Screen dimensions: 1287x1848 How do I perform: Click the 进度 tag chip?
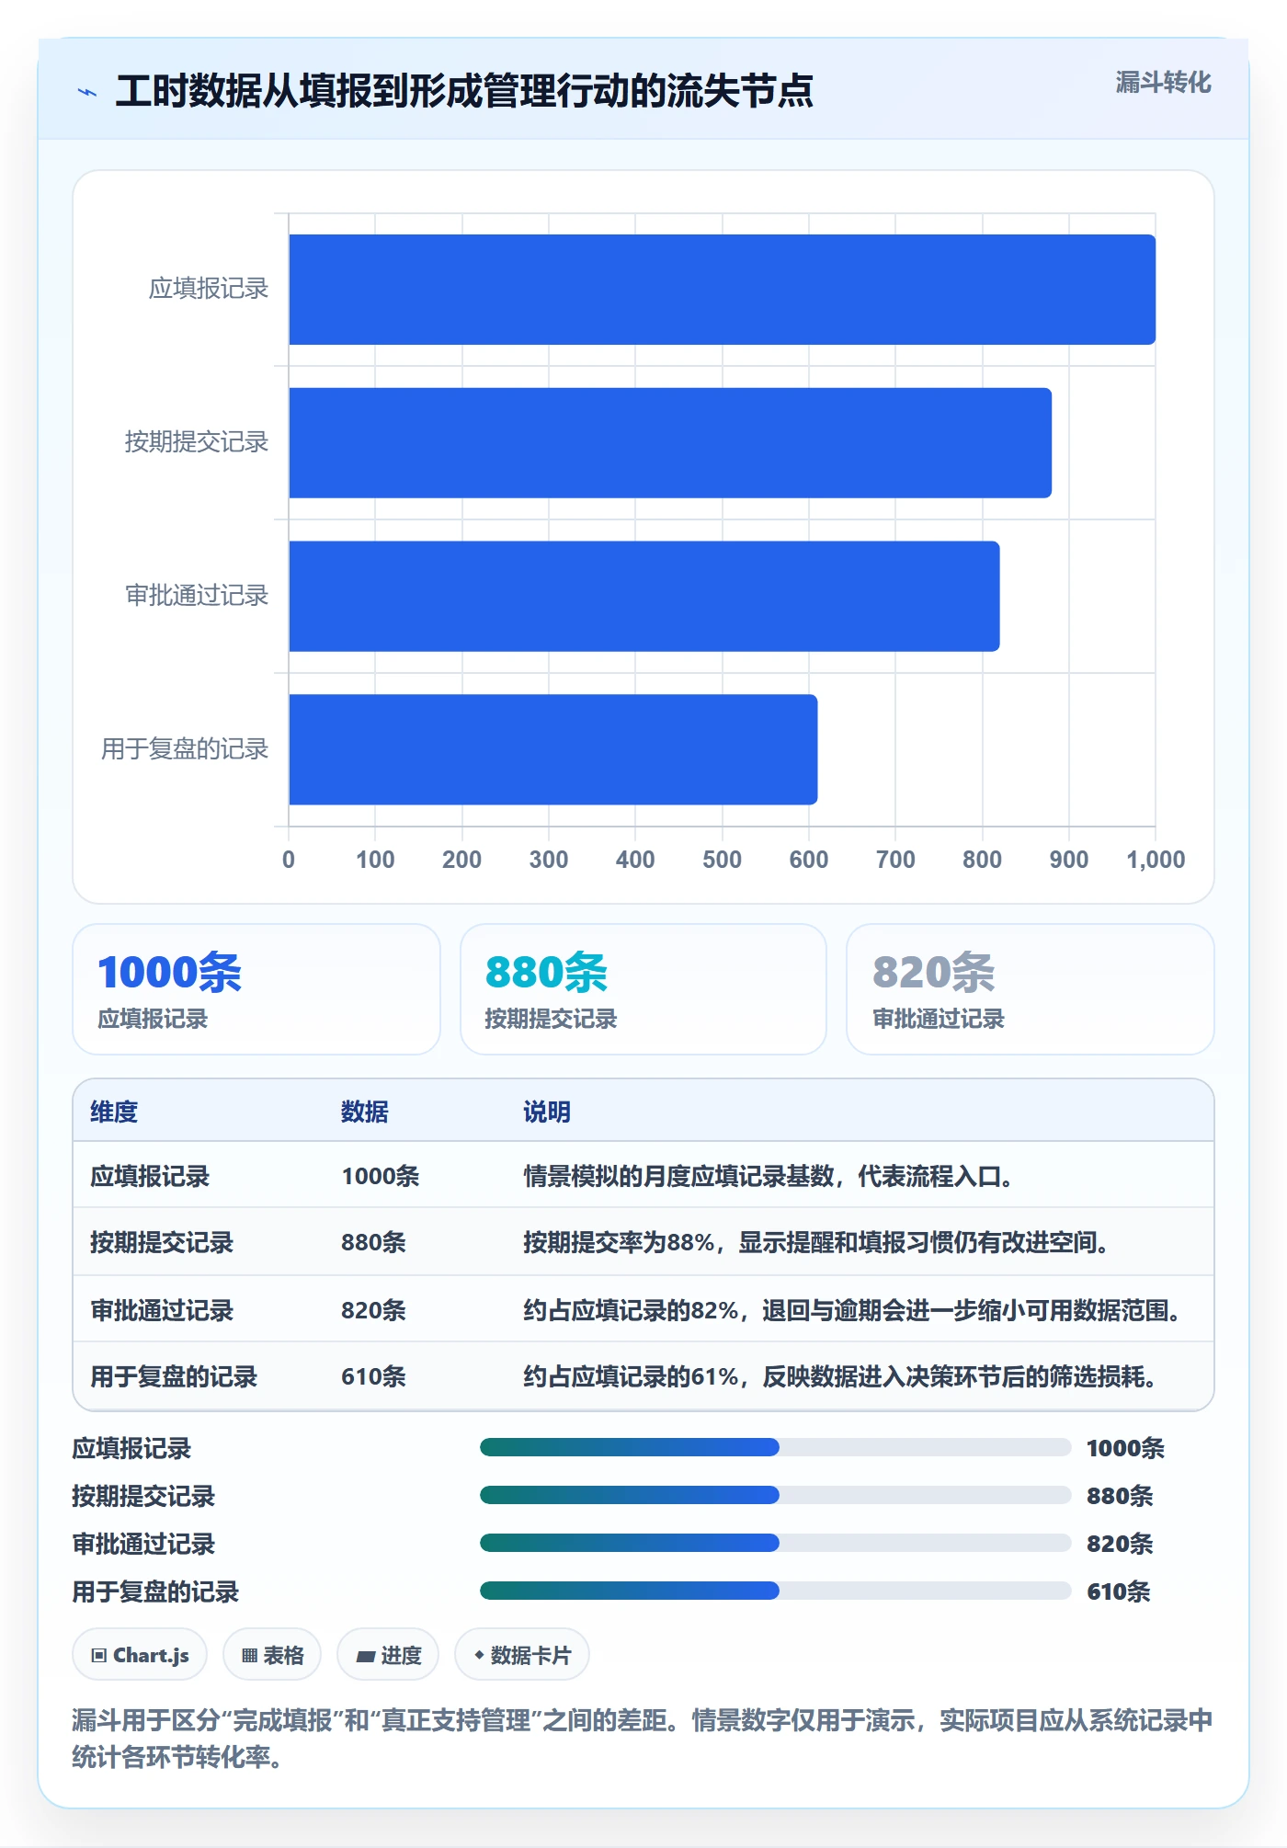[x=388, y=1655]
